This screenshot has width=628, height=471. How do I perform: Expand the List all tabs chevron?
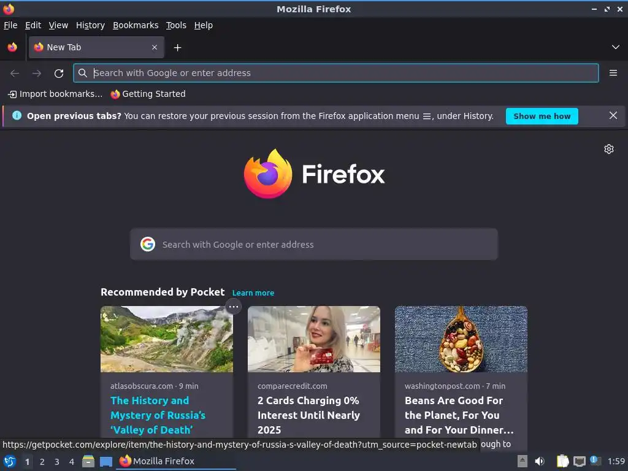(x=616, y=47)
